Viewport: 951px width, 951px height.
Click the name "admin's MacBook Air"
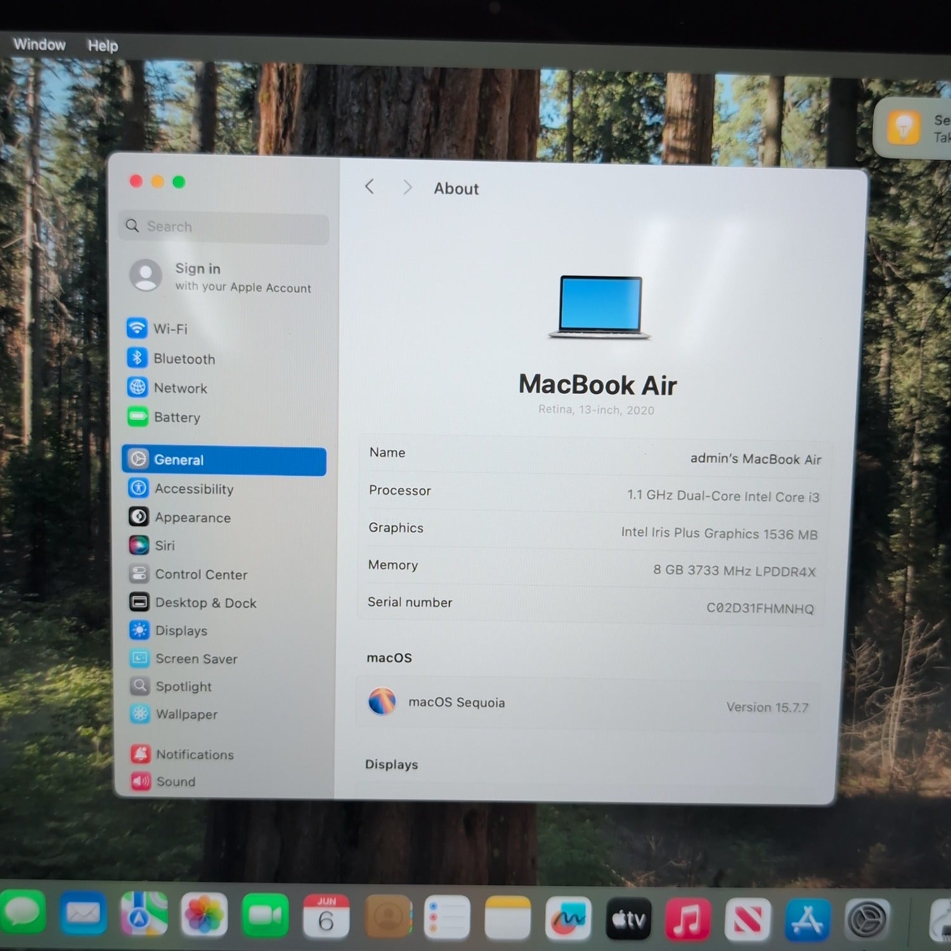(755, 458)
